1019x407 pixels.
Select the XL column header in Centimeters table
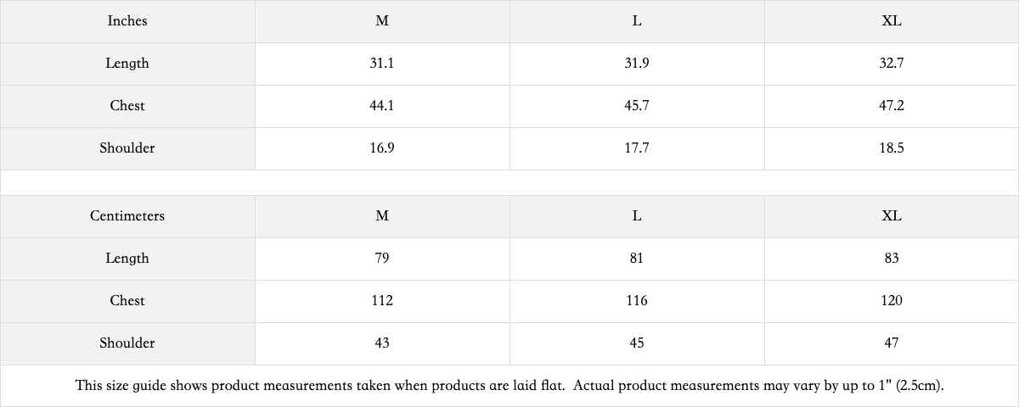(x=892, y=216)
